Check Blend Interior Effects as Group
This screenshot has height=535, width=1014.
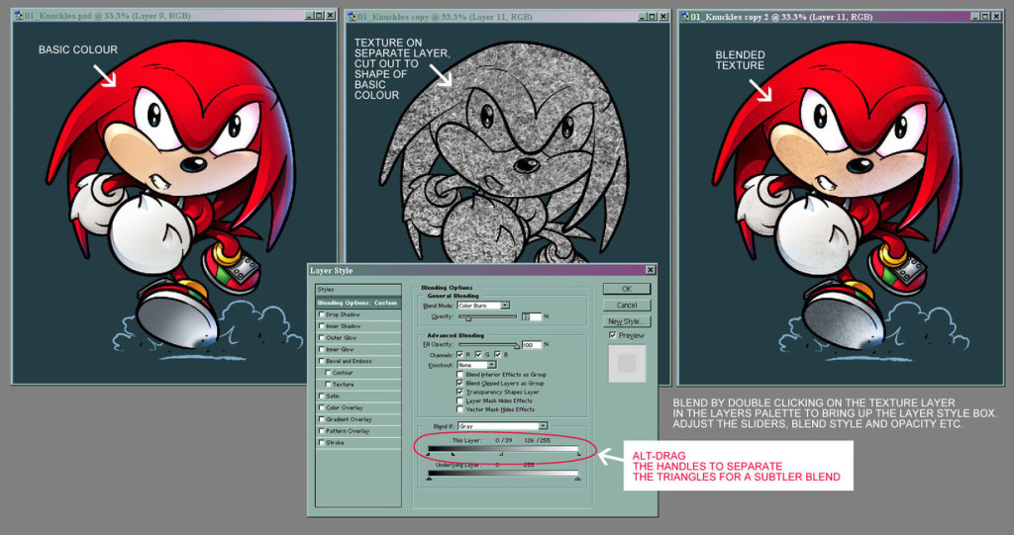[459, 374]
